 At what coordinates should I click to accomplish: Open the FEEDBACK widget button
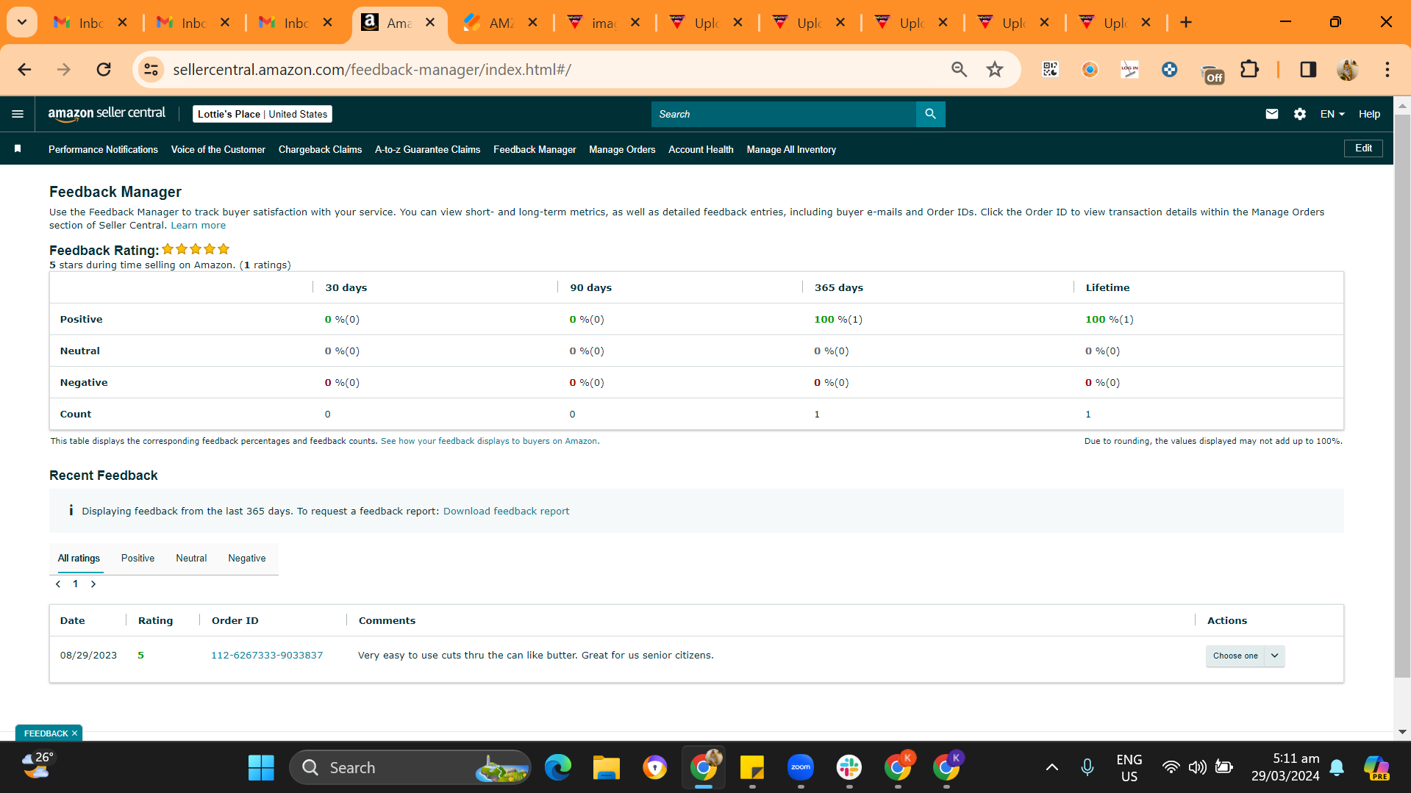[x=46, y=733]
